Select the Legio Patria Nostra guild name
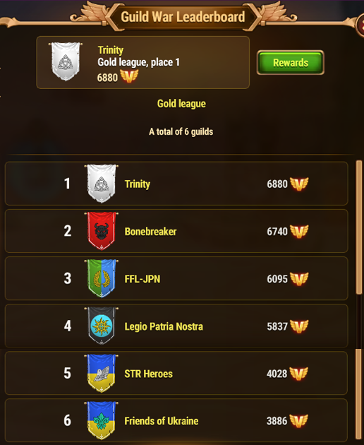This screenshot has width=364, height=445. [164, 326]
